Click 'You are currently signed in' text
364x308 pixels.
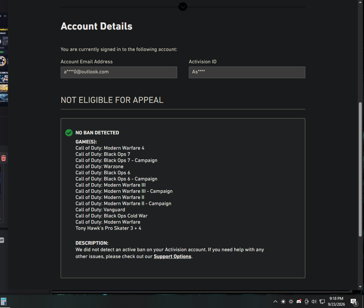click(119, 49)
